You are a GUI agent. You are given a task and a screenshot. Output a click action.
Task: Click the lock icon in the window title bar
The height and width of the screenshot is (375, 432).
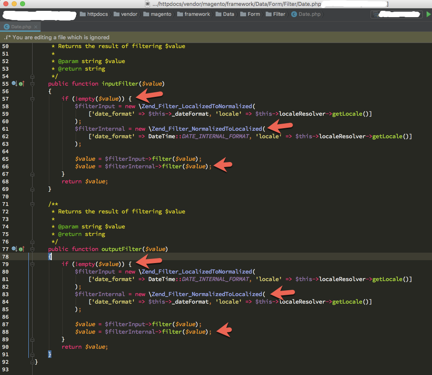[147, 4]
